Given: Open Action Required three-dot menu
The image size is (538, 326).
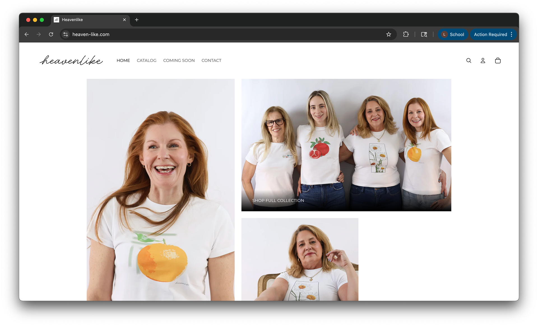Looking at the screenshot, I should (x=511, y=34).
